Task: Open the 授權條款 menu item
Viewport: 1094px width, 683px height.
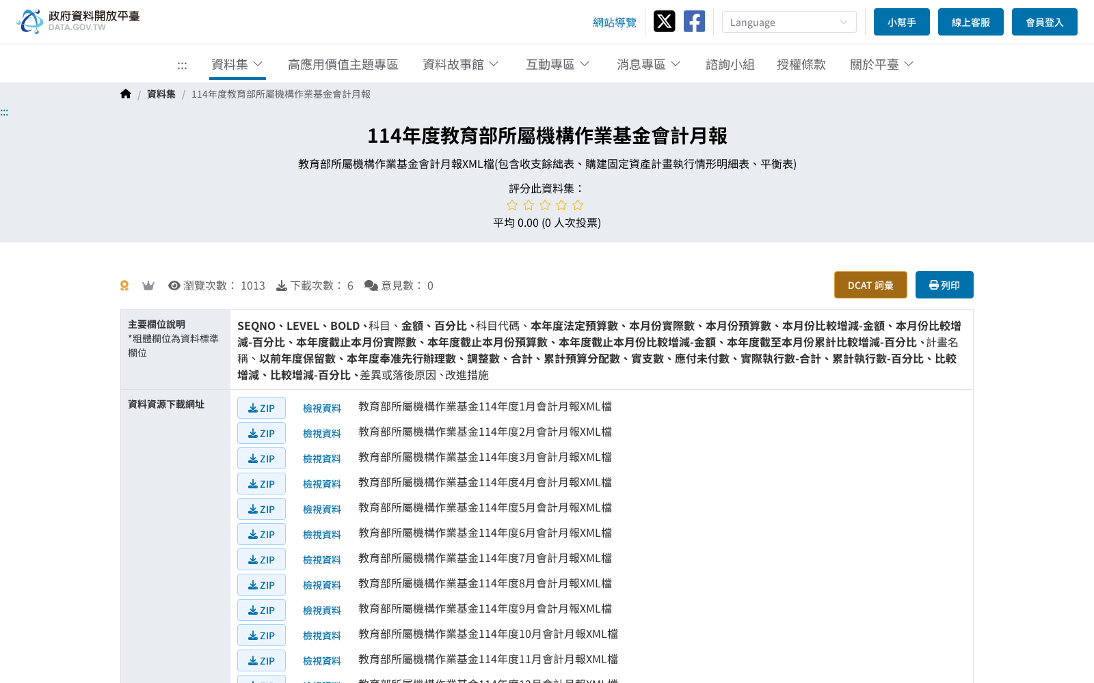Action: [801, 64]
